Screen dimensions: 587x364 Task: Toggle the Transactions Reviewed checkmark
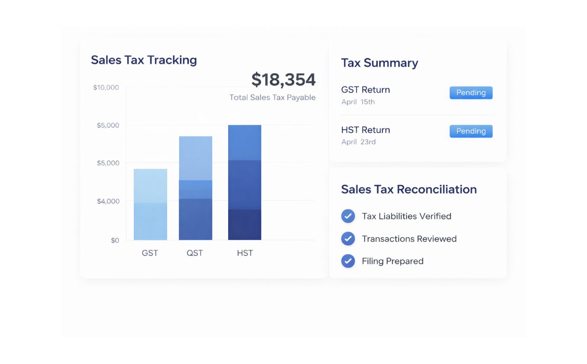(348, 238)
